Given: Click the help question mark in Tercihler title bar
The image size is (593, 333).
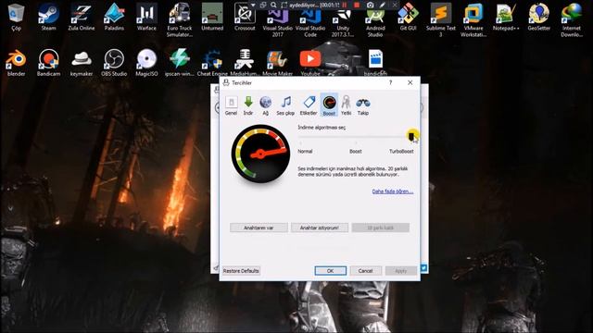Looking at the screenshot, I should (x=390, y=82).
